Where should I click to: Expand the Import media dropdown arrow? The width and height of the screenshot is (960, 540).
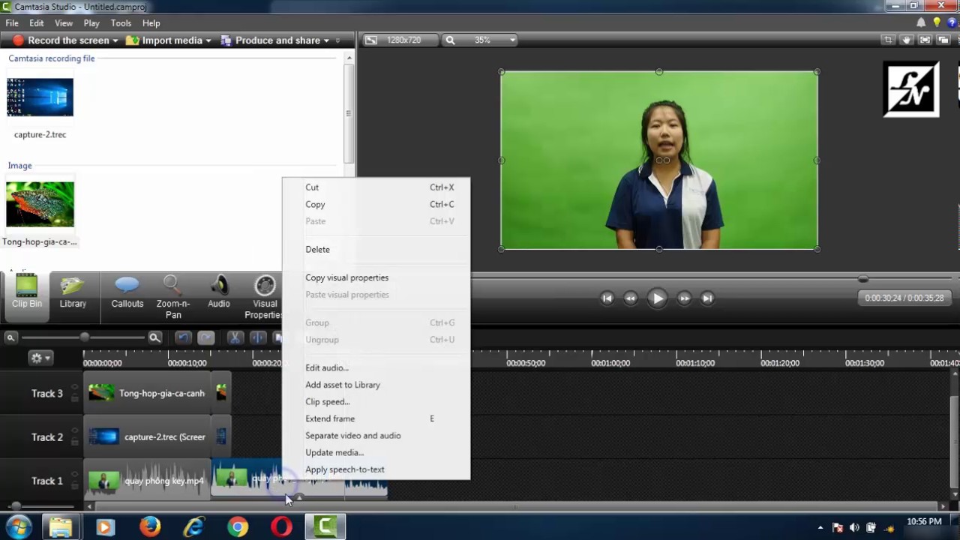[208, 40]
